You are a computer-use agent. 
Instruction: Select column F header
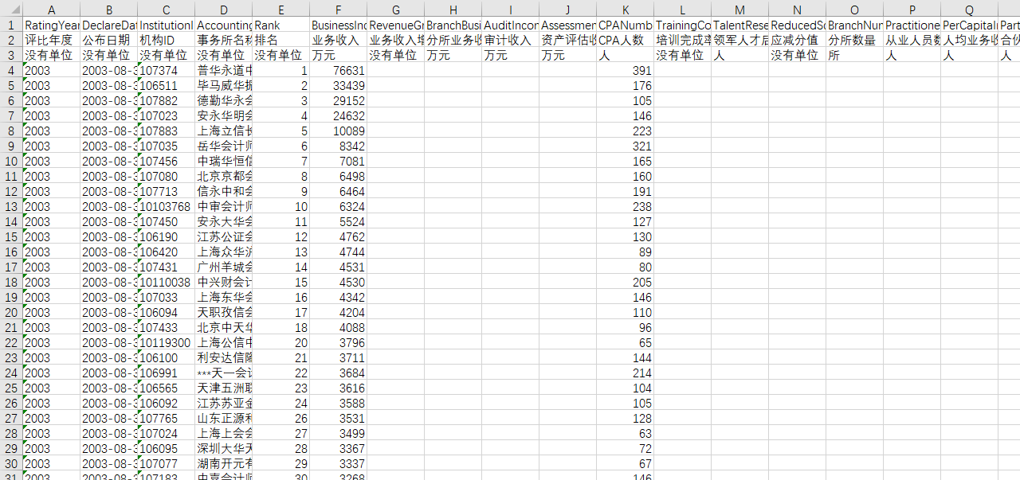click(x=339, y=9)
